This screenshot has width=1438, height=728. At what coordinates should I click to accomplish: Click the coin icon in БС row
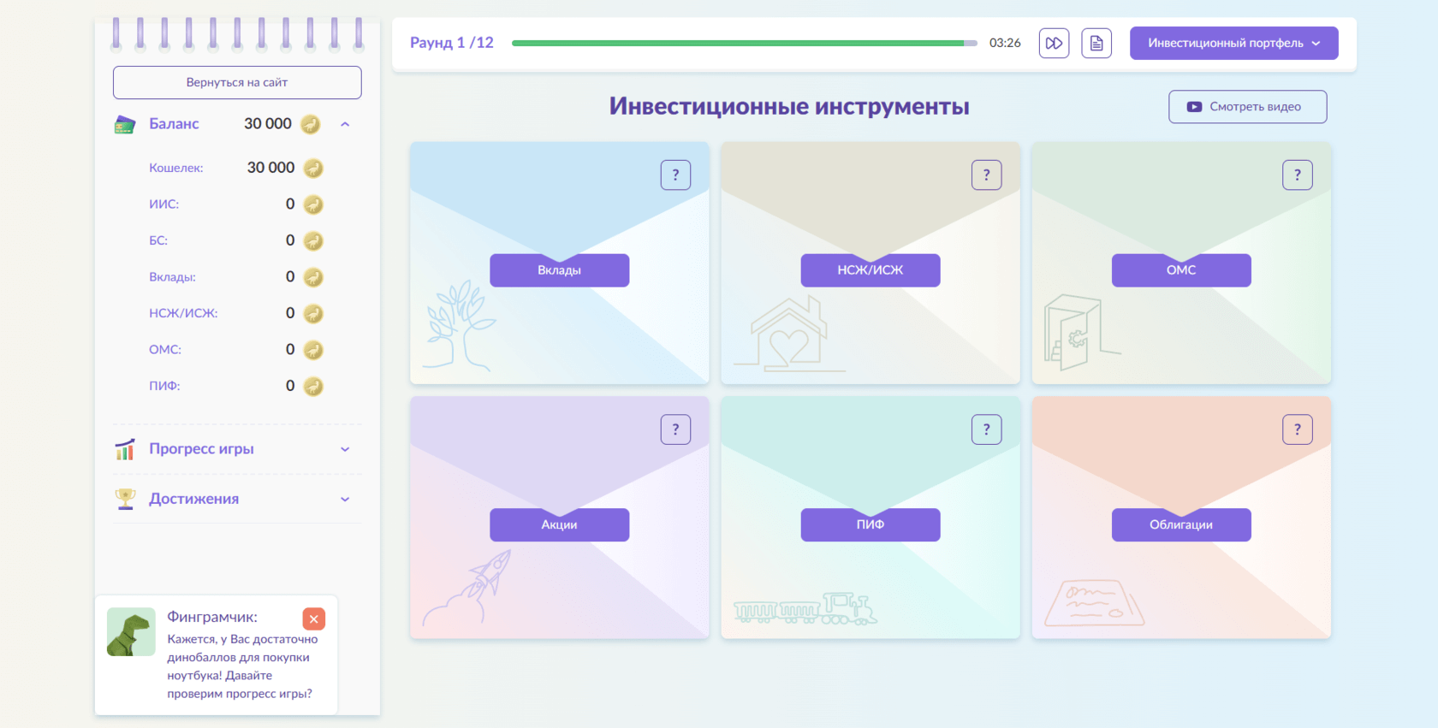(314, 241)
